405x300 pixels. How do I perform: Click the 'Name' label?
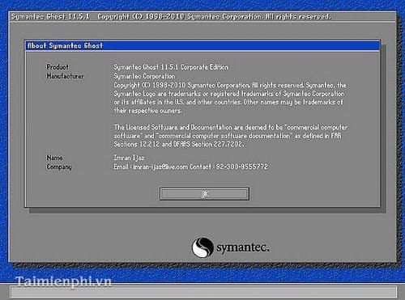click(x=54, y=158)
